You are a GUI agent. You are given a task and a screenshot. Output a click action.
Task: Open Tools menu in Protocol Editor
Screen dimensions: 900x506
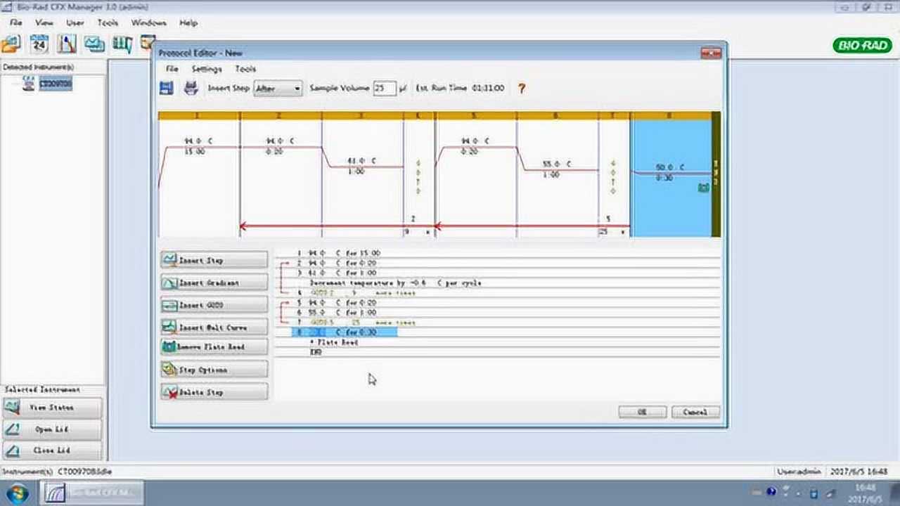coord(245,69)
